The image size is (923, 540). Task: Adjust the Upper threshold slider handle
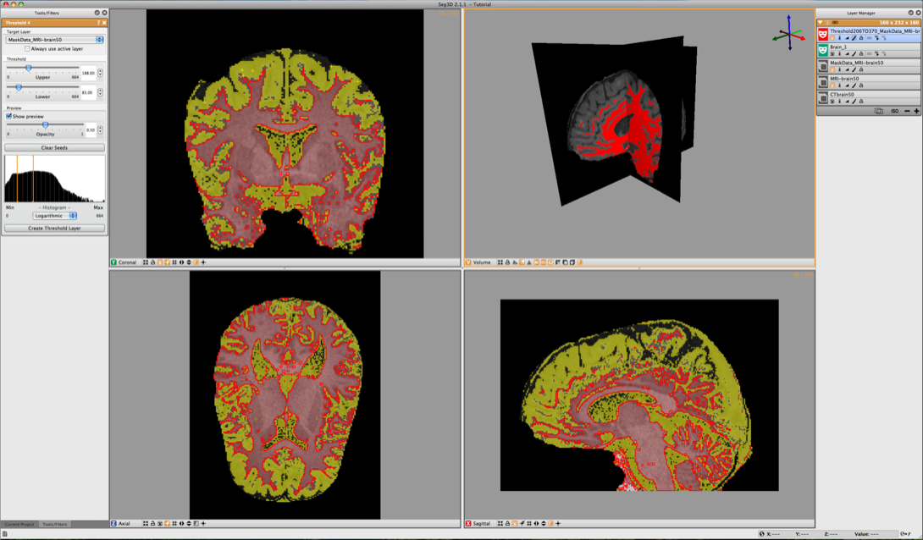pyautogui.click(x=28, y=69)
